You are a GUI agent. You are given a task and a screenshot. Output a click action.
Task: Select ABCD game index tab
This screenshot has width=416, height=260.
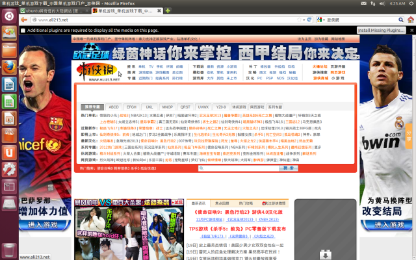coord(114,107)
